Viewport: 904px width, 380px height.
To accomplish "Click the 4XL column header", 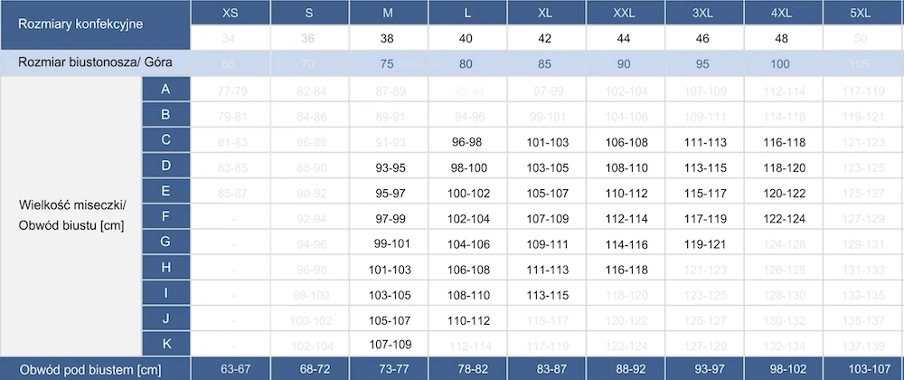I will click(x=781, y=13).
